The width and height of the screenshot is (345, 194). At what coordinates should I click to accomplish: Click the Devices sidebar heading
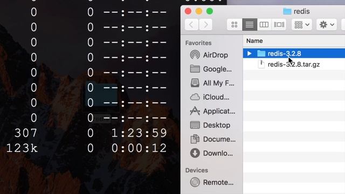tap(196, 170)
